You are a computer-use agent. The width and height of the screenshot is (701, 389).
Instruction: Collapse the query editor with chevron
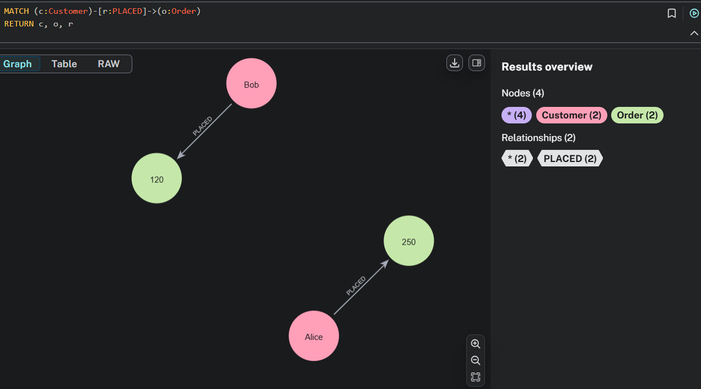[x=694, y=34]
